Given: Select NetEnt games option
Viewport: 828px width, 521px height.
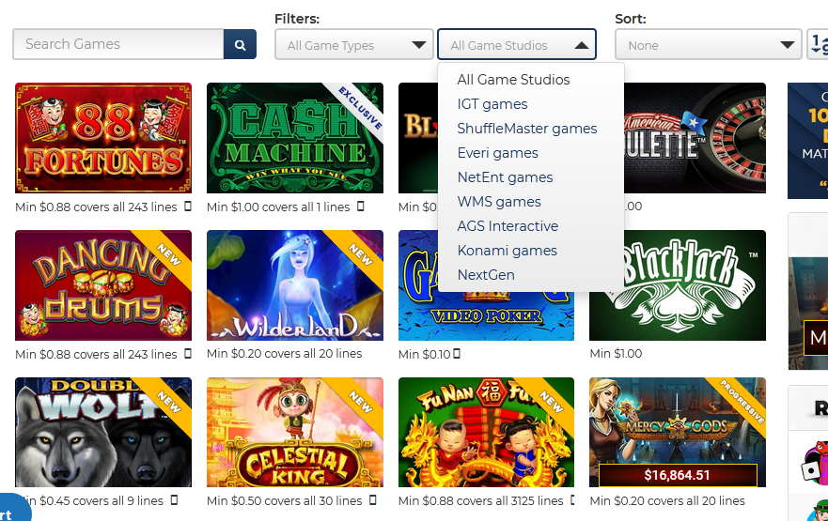Looking at the screenshot, I should (505, 176).
